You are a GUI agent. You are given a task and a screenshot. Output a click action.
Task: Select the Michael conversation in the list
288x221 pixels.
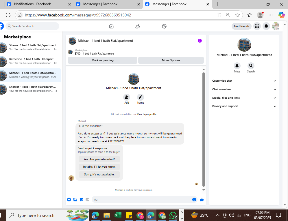[30, 75]
